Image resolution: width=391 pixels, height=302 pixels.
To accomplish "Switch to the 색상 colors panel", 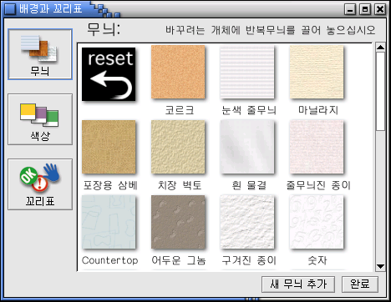I will pyautogui.click(x=40, y=119).
